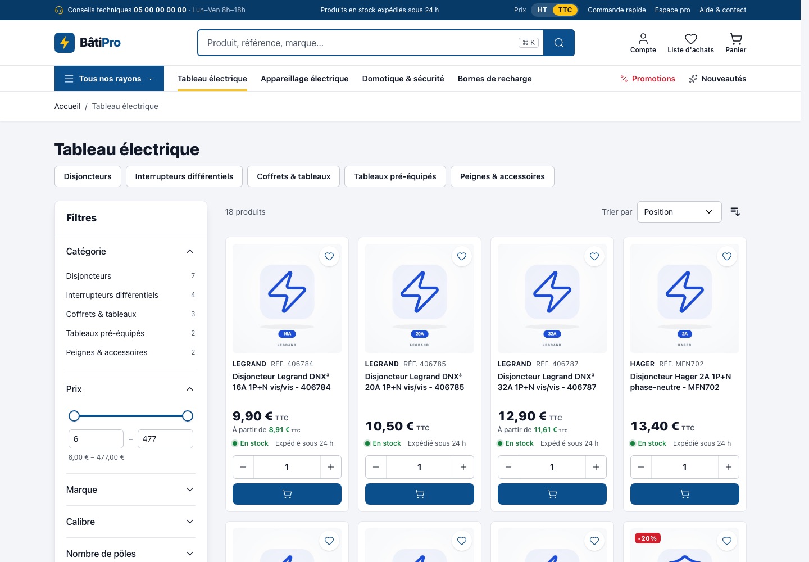
Task: Decrease quantity for Legrand 406784
Action: pyautogui.click(x=243, y=467)
